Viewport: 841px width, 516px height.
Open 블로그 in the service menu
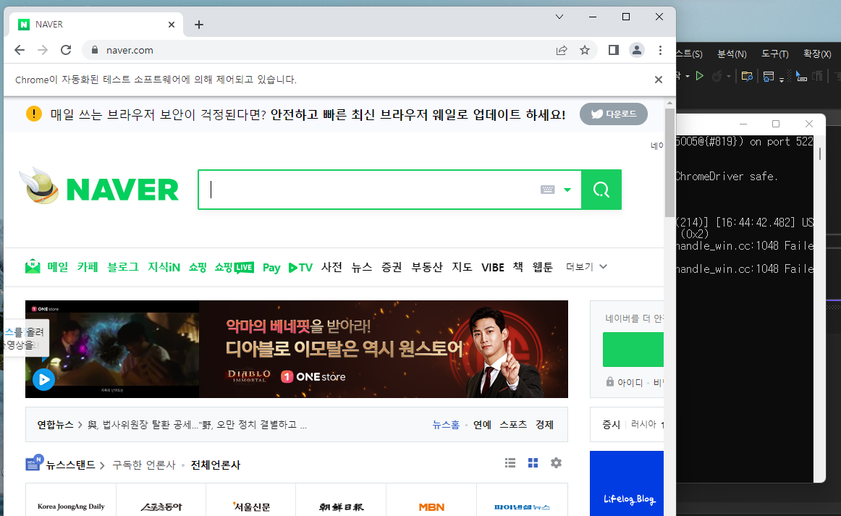pyautogui.click(x=123, y=266)
